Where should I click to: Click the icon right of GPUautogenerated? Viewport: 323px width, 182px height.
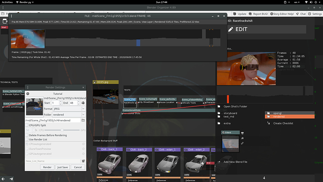[83, 154]
